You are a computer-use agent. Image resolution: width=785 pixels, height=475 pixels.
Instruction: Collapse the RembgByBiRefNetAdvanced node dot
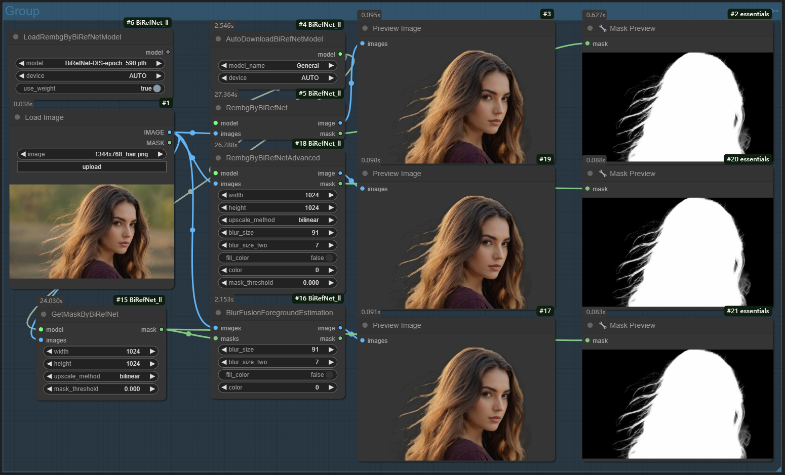pos(218,158)
